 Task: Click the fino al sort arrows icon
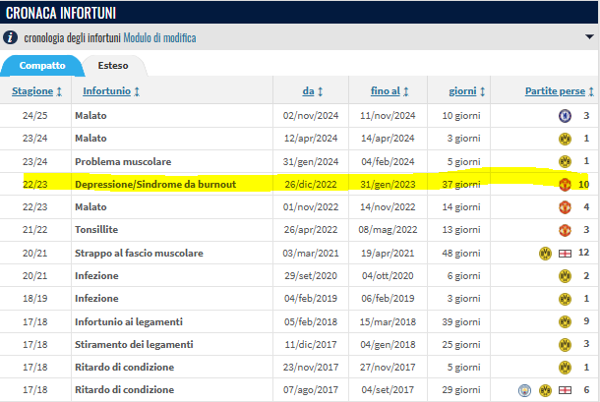click(x=406, y=91)
